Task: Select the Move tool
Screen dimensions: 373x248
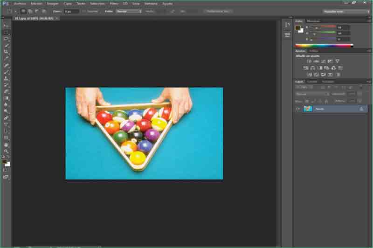Action: pos(6,26)
